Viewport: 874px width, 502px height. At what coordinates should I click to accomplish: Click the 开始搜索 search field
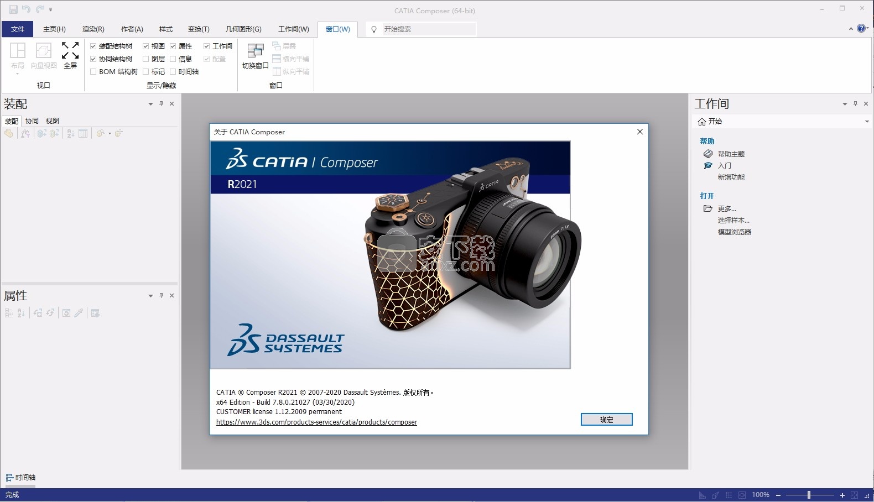pyautogui.click(x=429, y=29)
